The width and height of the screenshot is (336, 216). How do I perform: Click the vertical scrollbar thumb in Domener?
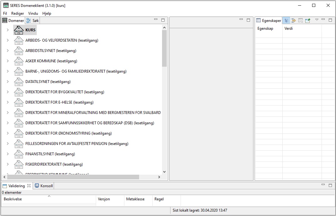(164, 48)
